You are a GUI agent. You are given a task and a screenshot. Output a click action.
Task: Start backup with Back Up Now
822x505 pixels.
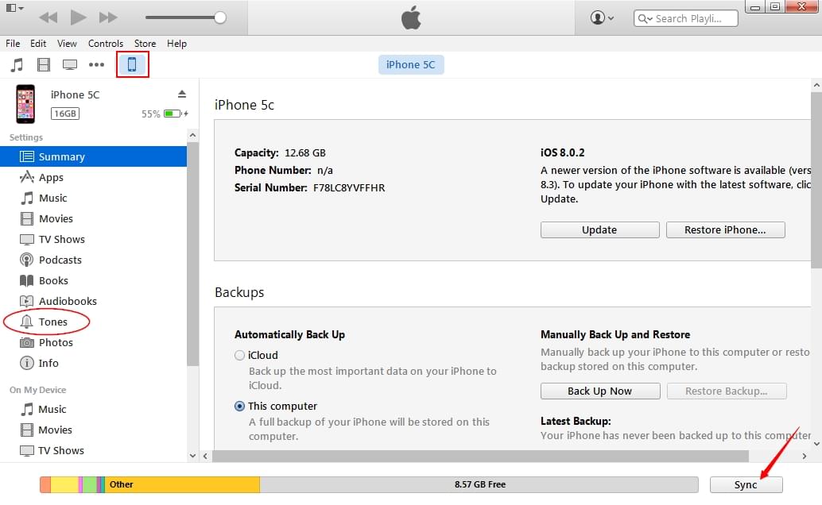pyautogui.click(x=599, y=391)
